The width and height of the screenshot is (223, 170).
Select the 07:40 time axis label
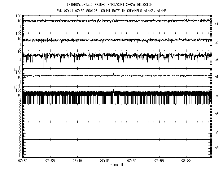(x=77, y=161)
